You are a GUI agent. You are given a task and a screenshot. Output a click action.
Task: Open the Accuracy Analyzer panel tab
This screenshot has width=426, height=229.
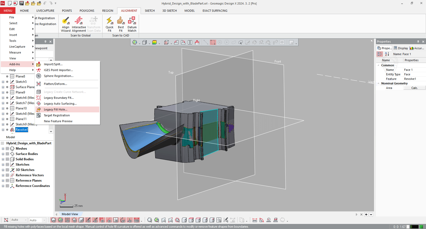pyautogui.click(x=417, y=48)
